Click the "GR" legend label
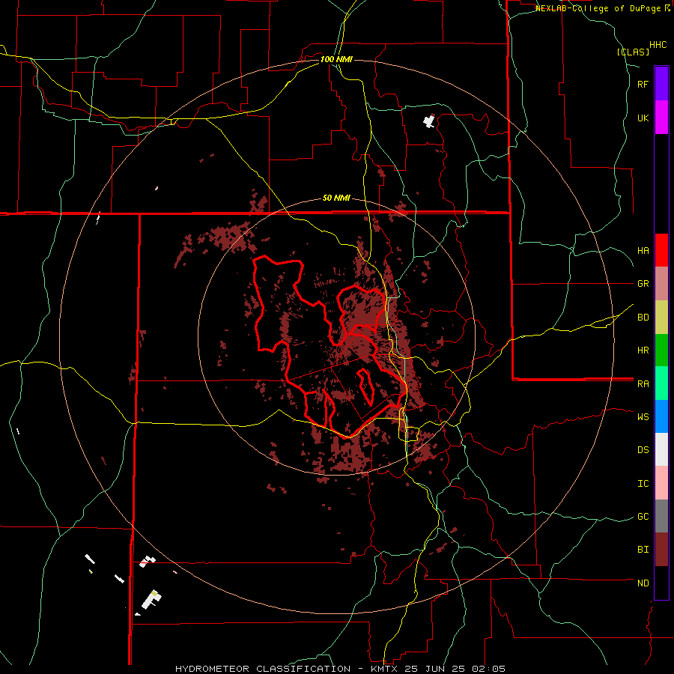The width and height of the screenshot is (674, 674). click(643, 284)
